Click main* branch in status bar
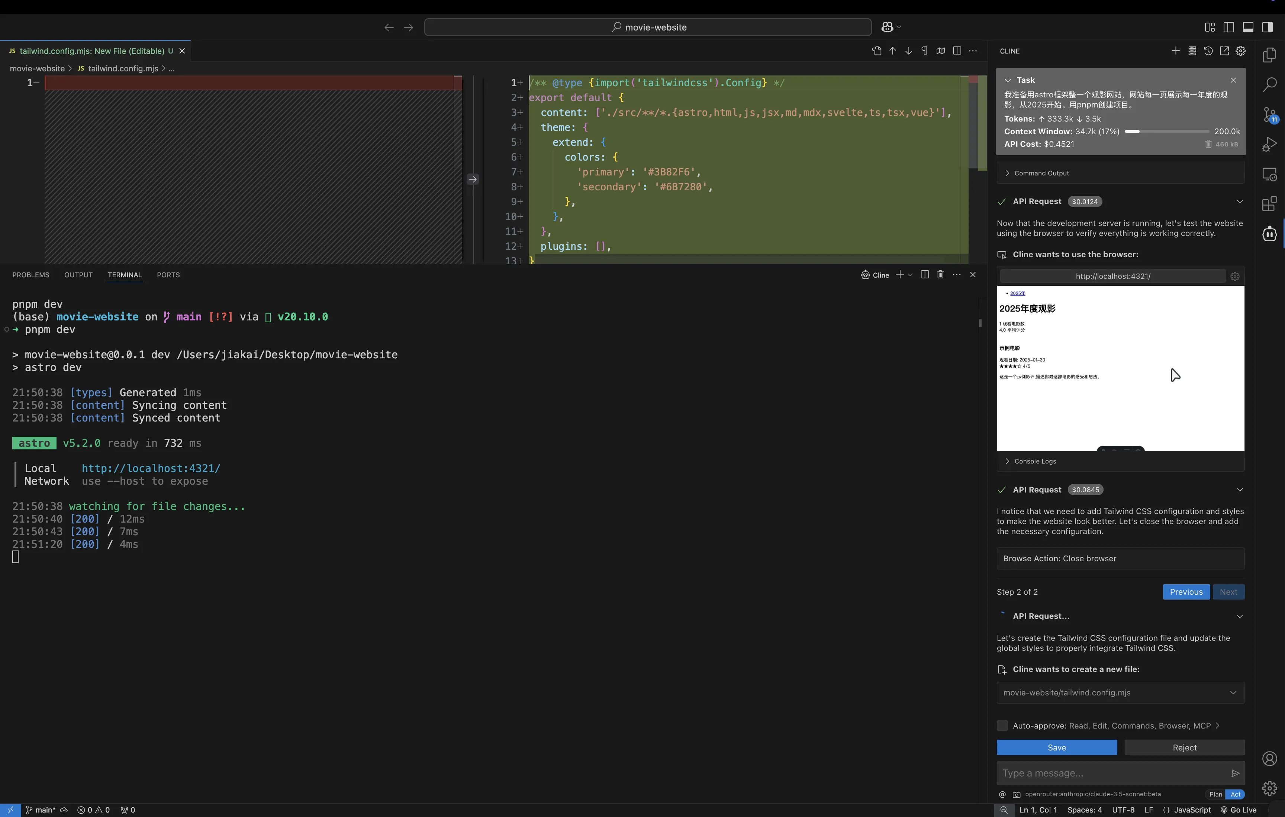The width and height of the screenshot is (1285, 817). [41, 810]
